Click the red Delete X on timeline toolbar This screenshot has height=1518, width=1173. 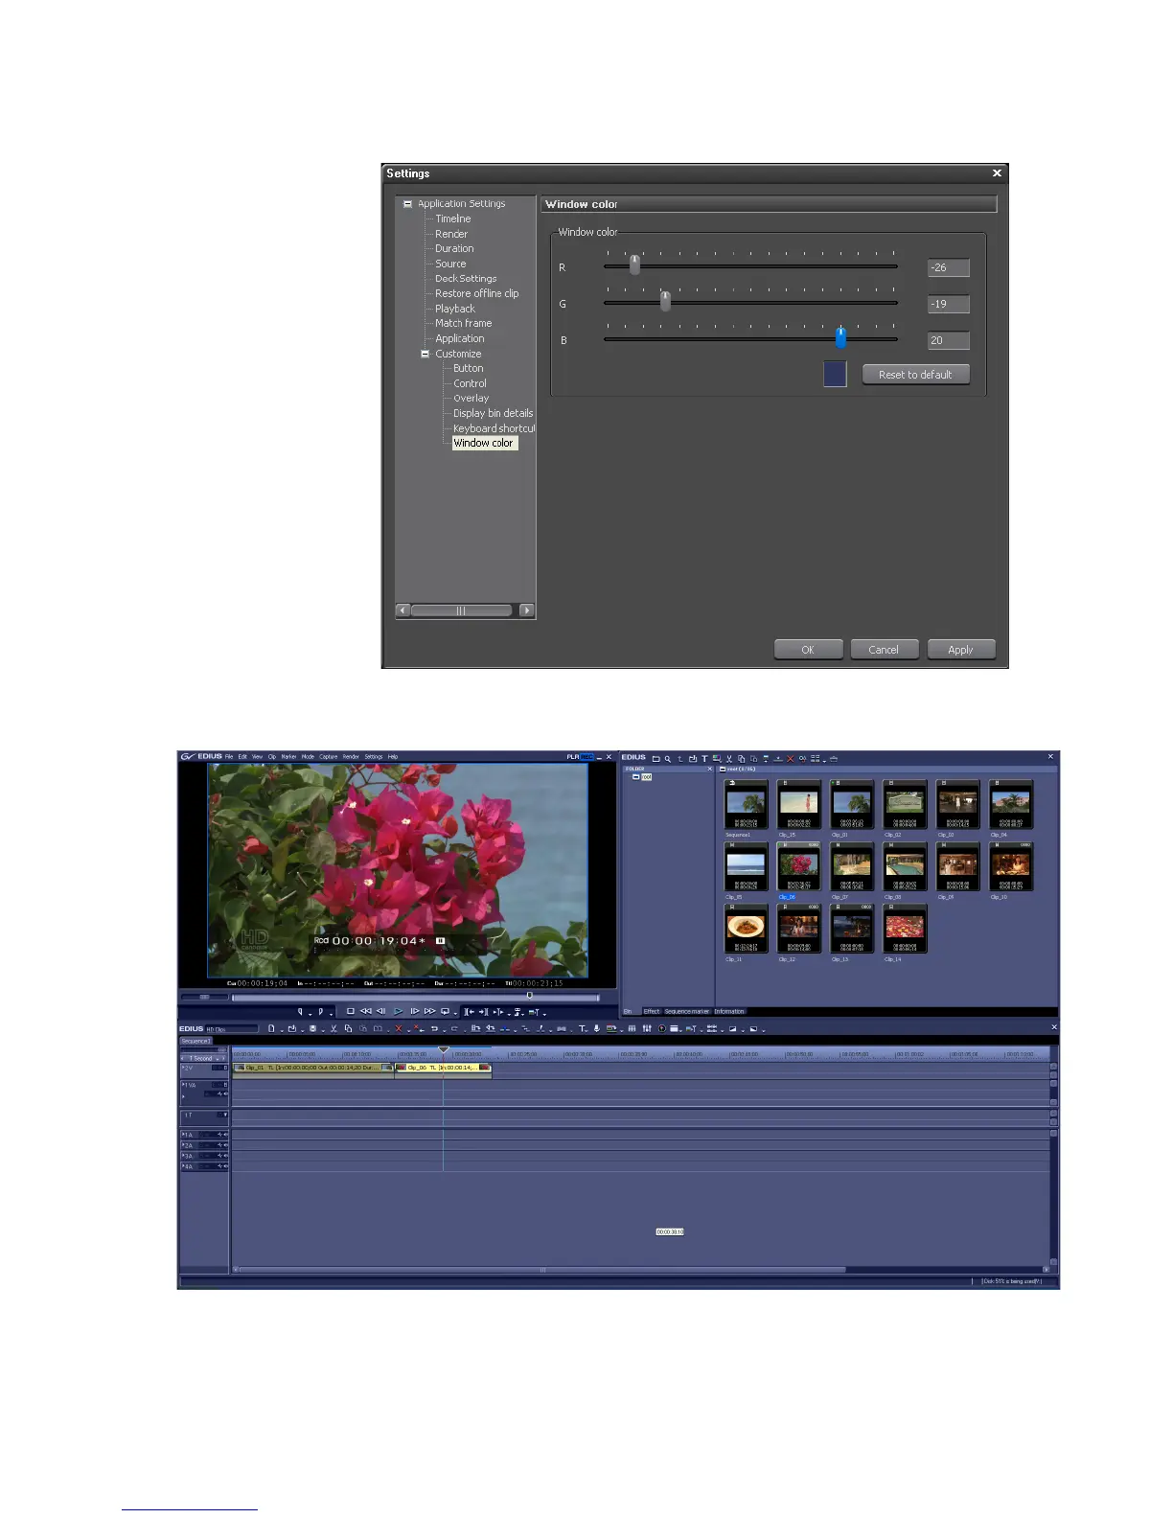[x=399, y=1028]
